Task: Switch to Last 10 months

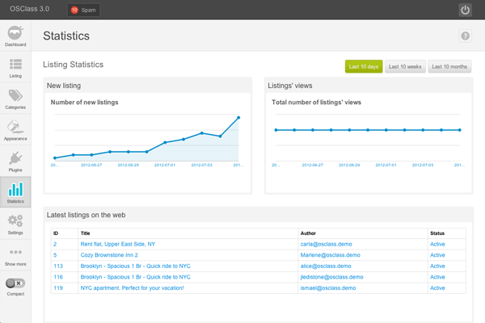Action: [449, 66]
